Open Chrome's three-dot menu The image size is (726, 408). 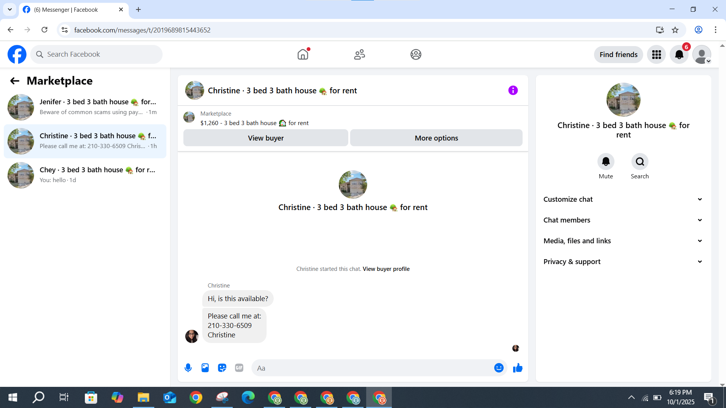point(715,30)
